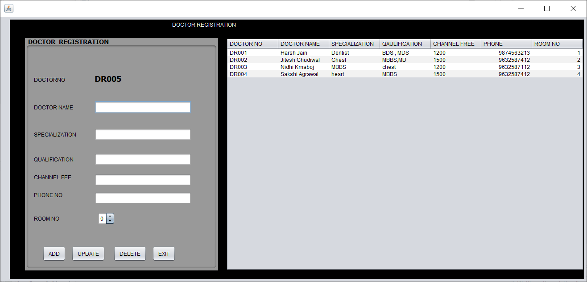Image resolution: width=587 pixels, height=282 pixels.
Task: Select table row DR002
Action: click(x=405, y=60)
